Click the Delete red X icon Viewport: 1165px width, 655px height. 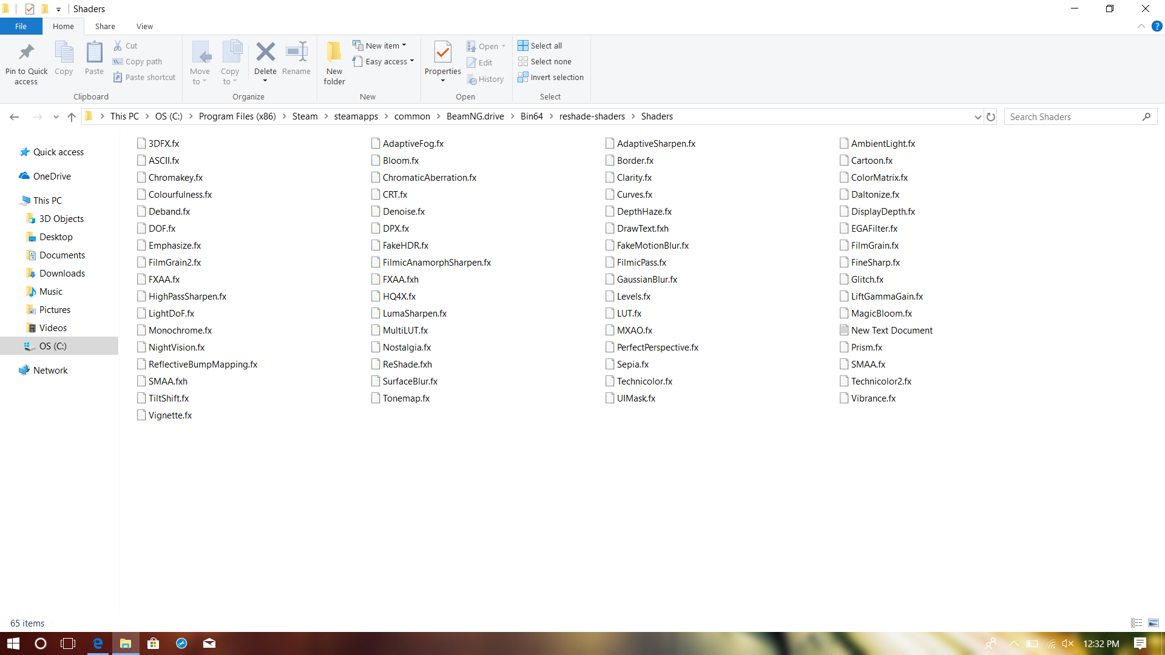pyautogui.click(x=265, y=52)
